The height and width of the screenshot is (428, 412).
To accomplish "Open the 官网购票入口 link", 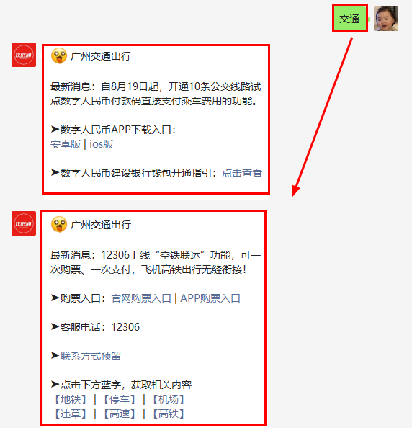I will click(x=141, y=298).
